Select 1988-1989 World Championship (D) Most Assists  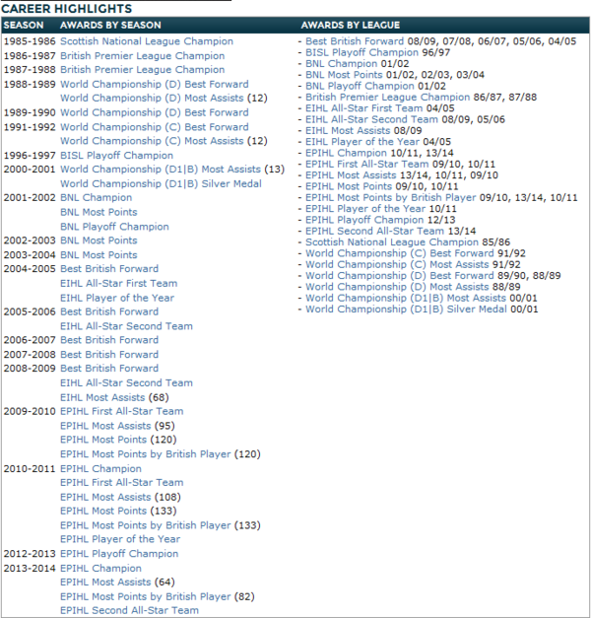coord(152,99)
